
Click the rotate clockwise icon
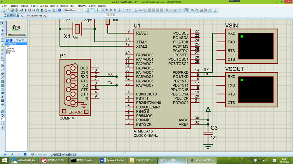pos(2,112)
